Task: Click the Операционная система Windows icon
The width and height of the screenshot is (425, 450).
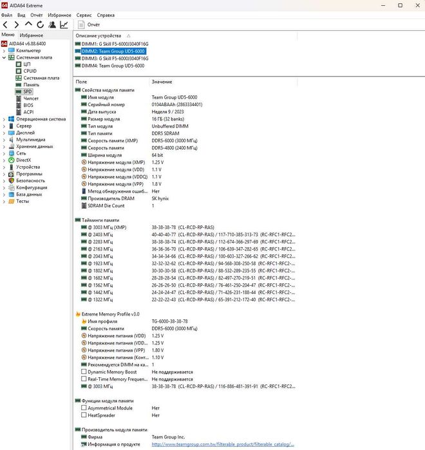Action: pos(12,119)
